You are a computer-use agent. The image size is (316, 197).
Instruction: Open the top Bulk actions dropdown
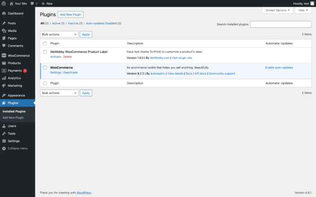(59, 34)
